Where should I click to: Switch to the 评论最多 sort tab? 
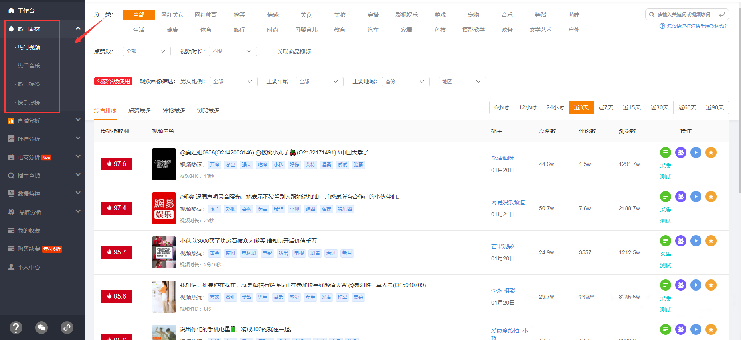[174, 110]
